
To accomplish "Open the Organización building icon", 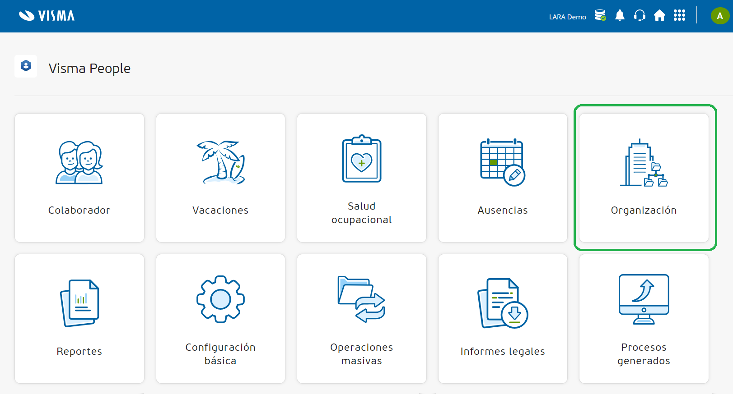I will 644,163.
